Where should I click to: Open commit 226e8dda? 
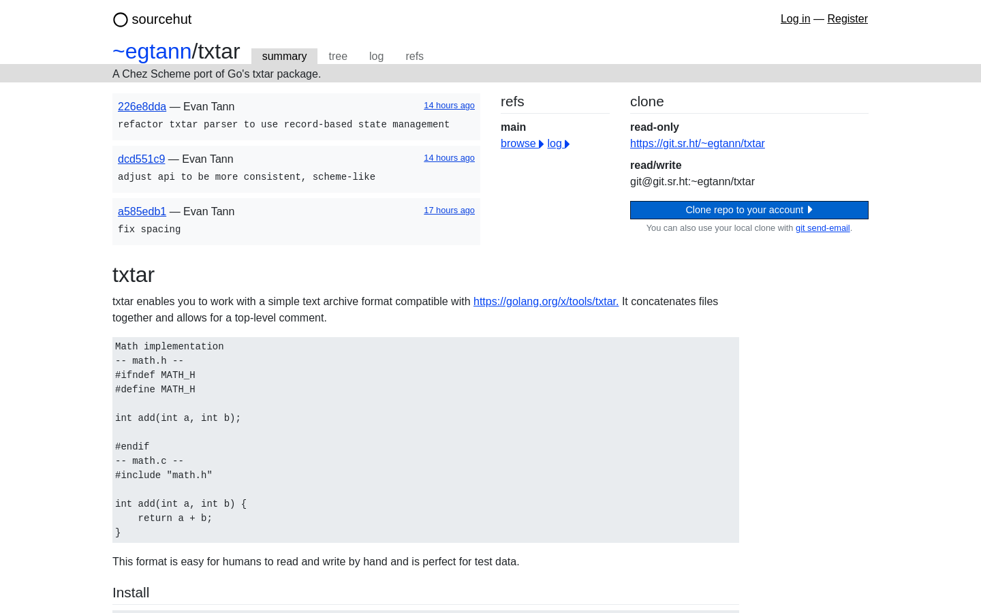click(x=142, y=106)
